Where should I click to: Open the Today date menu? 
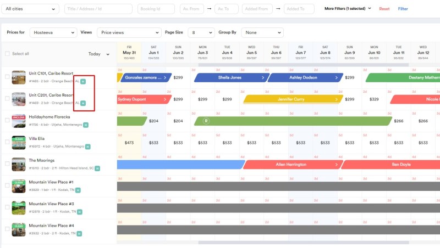tap(99, 54)
